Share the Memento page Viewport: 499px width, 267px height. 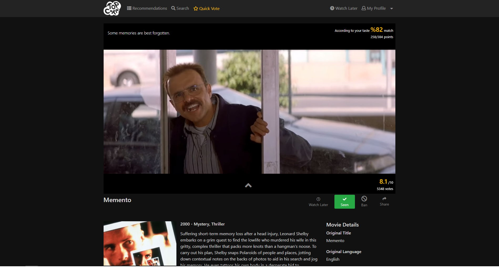point(384,202)
